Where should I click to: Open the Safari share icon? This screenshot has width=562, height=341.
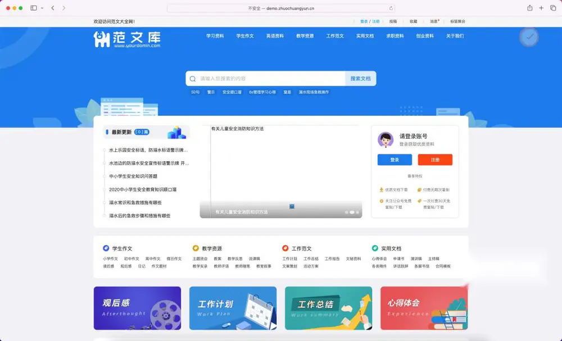click(530, 8)
